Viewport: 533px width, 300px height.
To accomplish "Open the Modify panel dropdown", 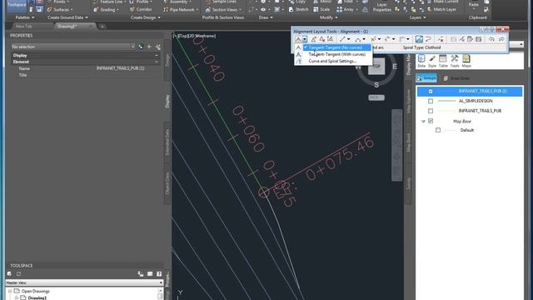I will click(x=329, y=17).
